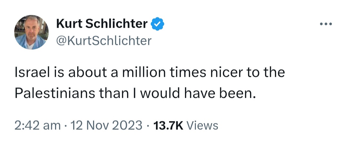The width and height of the screenshot is (348, 143).
Task: Click the dot separator before 13.7K
Action: pos(148,125)
